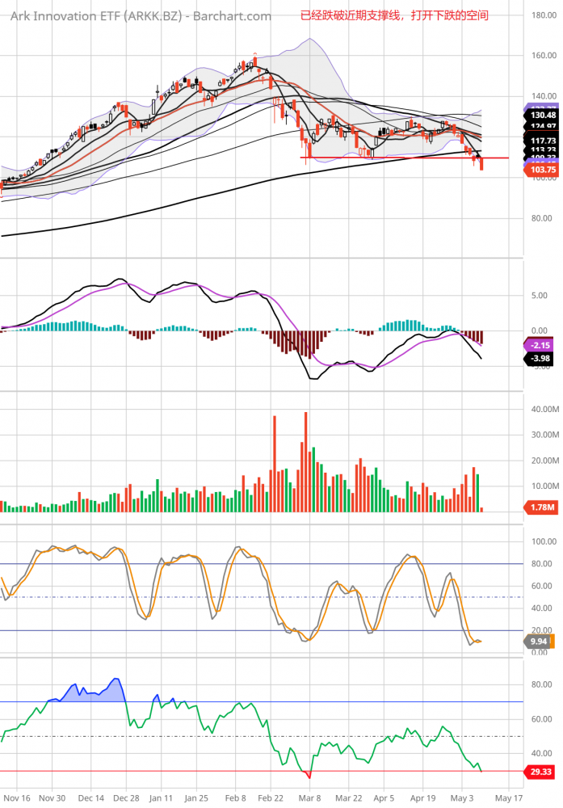Click the Ark Innovation ETF chart title

click(141, 16)
